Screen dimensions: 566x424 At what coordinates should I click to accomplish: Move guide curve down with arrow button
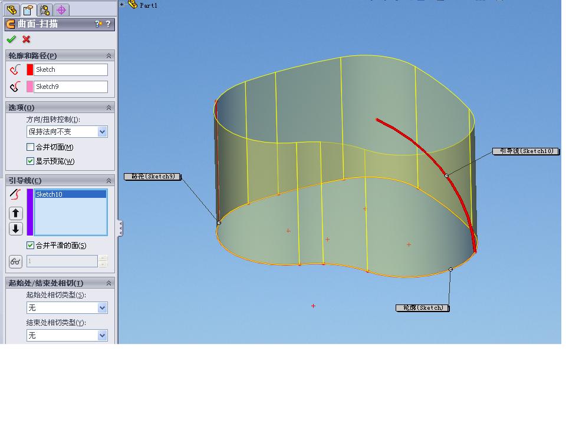15,229
